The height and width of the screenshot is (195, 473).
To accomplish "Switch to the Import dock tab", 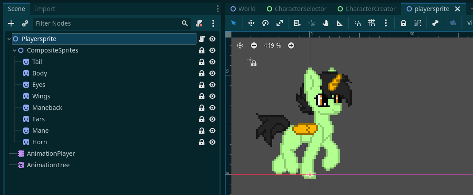I will [45, 9].
